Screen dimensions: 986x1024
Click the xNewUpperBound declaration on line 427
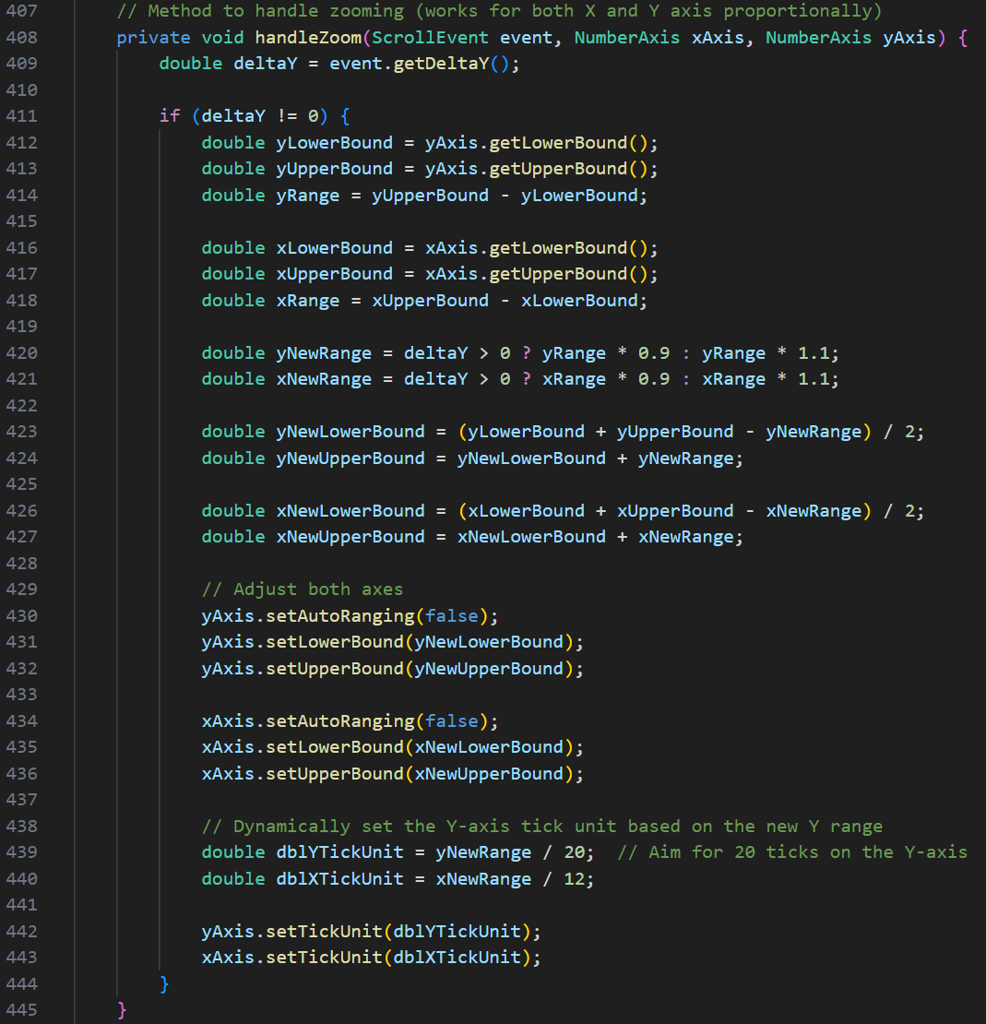pos(350,537)
